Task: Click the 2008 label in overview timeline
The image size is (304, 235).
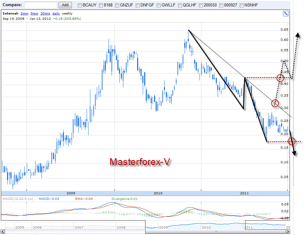Action: [121, 227]
